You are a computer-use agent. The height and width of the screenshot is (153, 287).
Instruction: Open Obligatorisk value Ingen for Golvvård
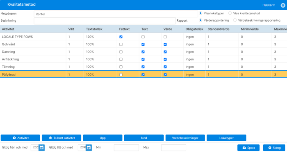pos(189,44)
